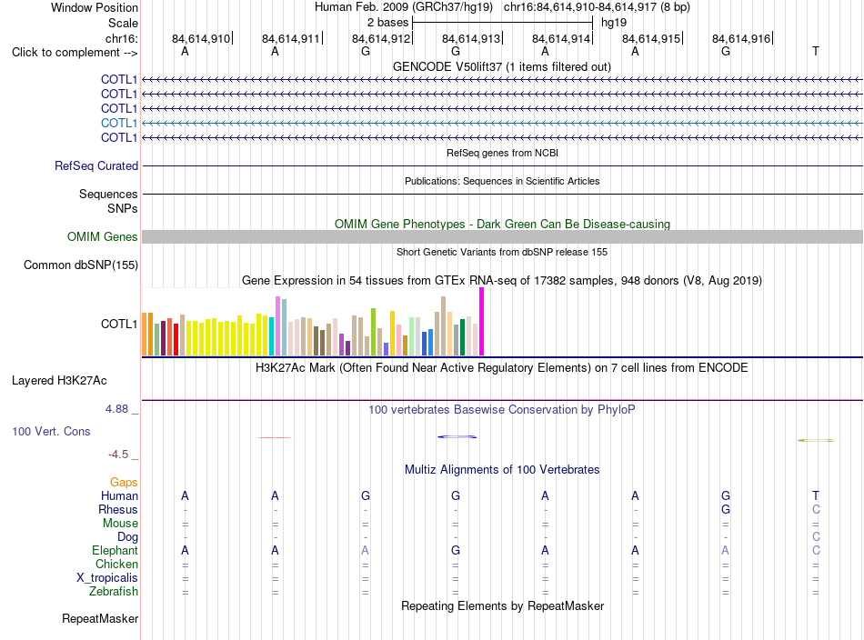
Task: Click the 4.88 conservation scale value
Action: pyautogui.click(x=116, y=409)
